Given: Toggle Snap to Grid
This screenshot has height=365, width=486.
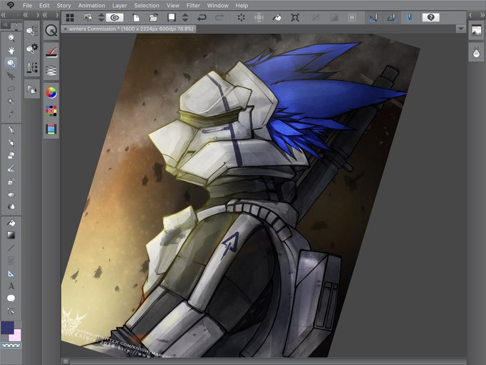Looking at the screenshot, I should (410, 18).
